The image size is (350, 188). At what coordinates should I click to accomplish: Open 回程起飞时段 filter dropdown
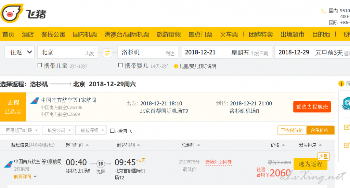20,130
